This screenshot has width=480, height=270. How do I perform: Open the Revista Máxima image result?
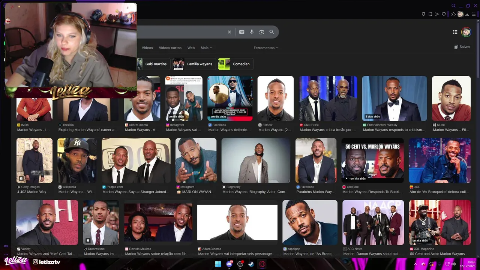[158, 222]
